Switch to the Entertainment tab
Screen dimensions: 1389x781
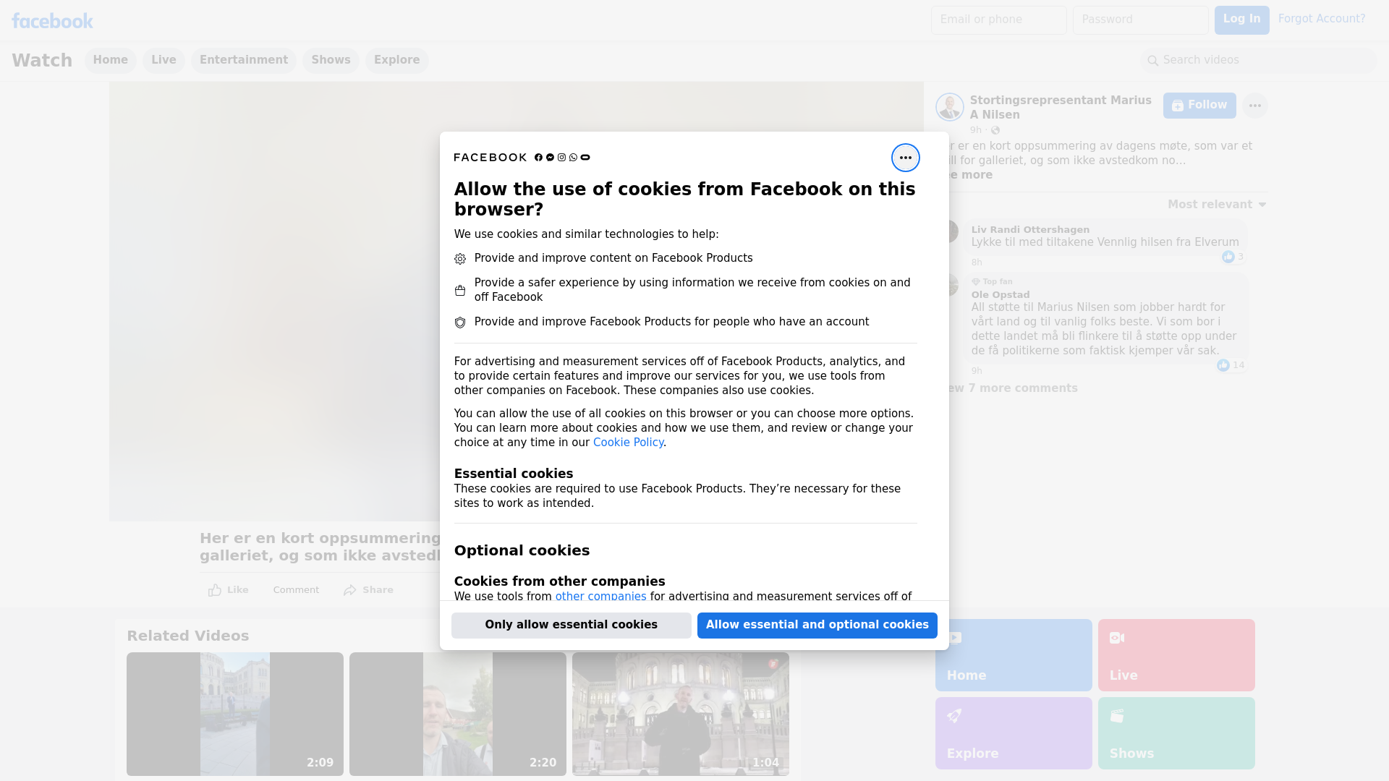tap(243, 60)
